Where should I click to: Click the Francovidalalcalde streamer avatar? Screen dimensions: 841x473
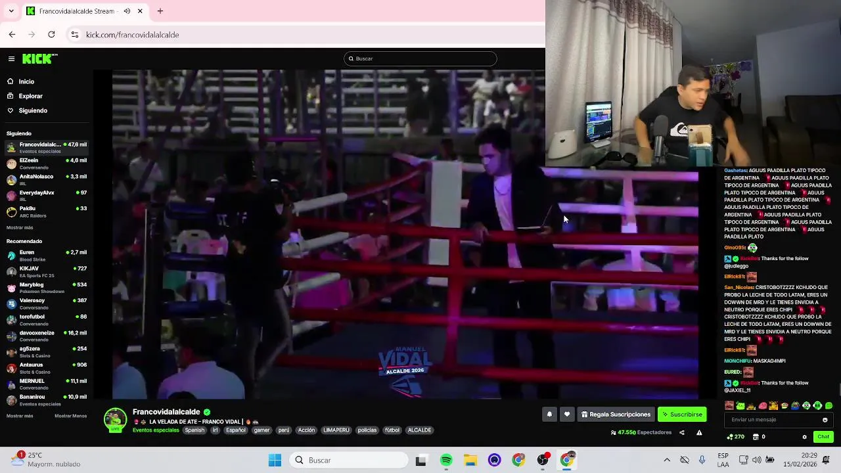click(x=115, y=420)
